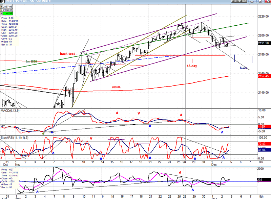Viewport: 271px width, 199px height.
Task: Select the green fm 1810 trendline label
Action: pos(32,61)
